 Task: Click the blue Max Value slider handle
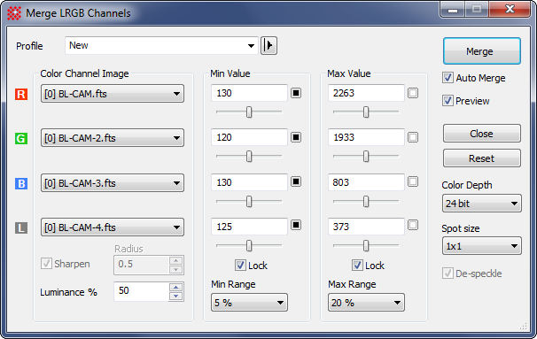tap(366, 202)
